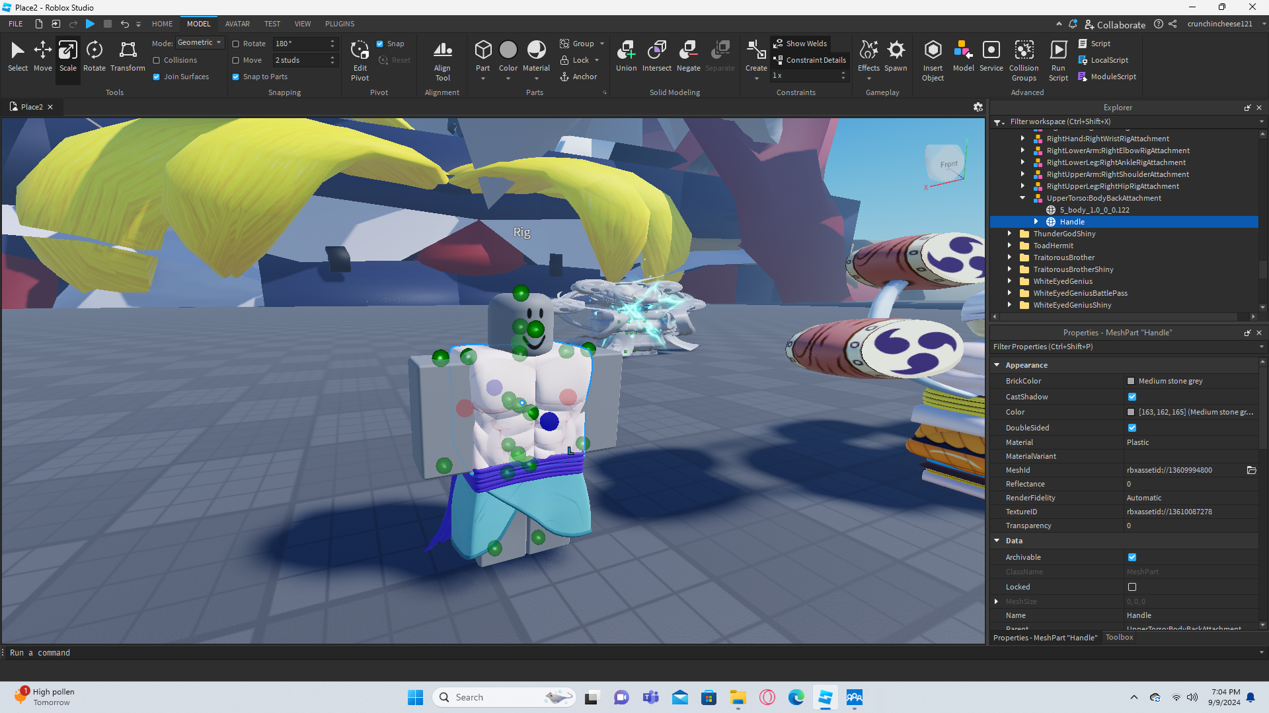Viewport: 1269px width, 713px height.
Task: Toggle the CastShadow property checkbox
Action: 1132,397
